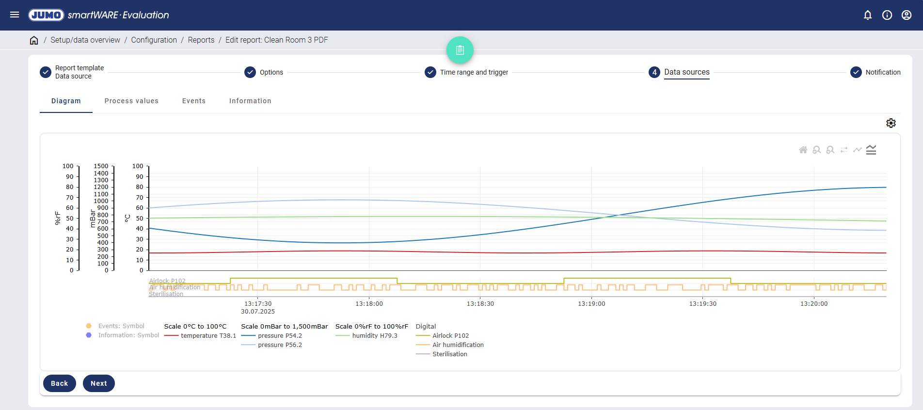Toggle the Air humidification legend color line
This screenshot has height=410, width=923.
click(x=423, y=345)
